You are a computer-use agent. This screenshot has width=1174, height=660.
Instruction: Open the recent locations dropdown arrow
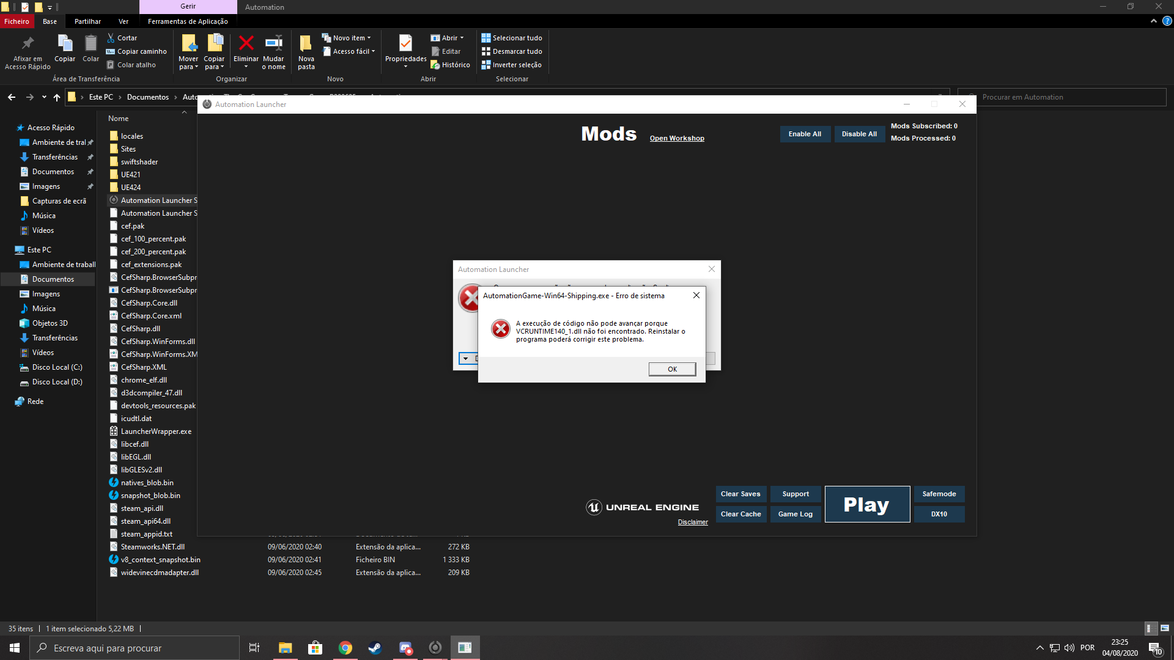[x=44, y=97]
